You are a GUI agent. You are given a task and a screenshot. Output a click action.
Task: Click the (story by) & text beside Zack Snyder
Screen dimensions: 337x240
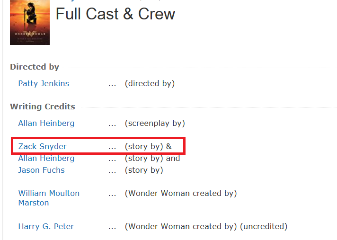pos(148,146)
